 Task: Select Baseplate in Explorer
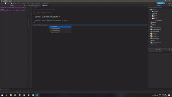[156, 17]
